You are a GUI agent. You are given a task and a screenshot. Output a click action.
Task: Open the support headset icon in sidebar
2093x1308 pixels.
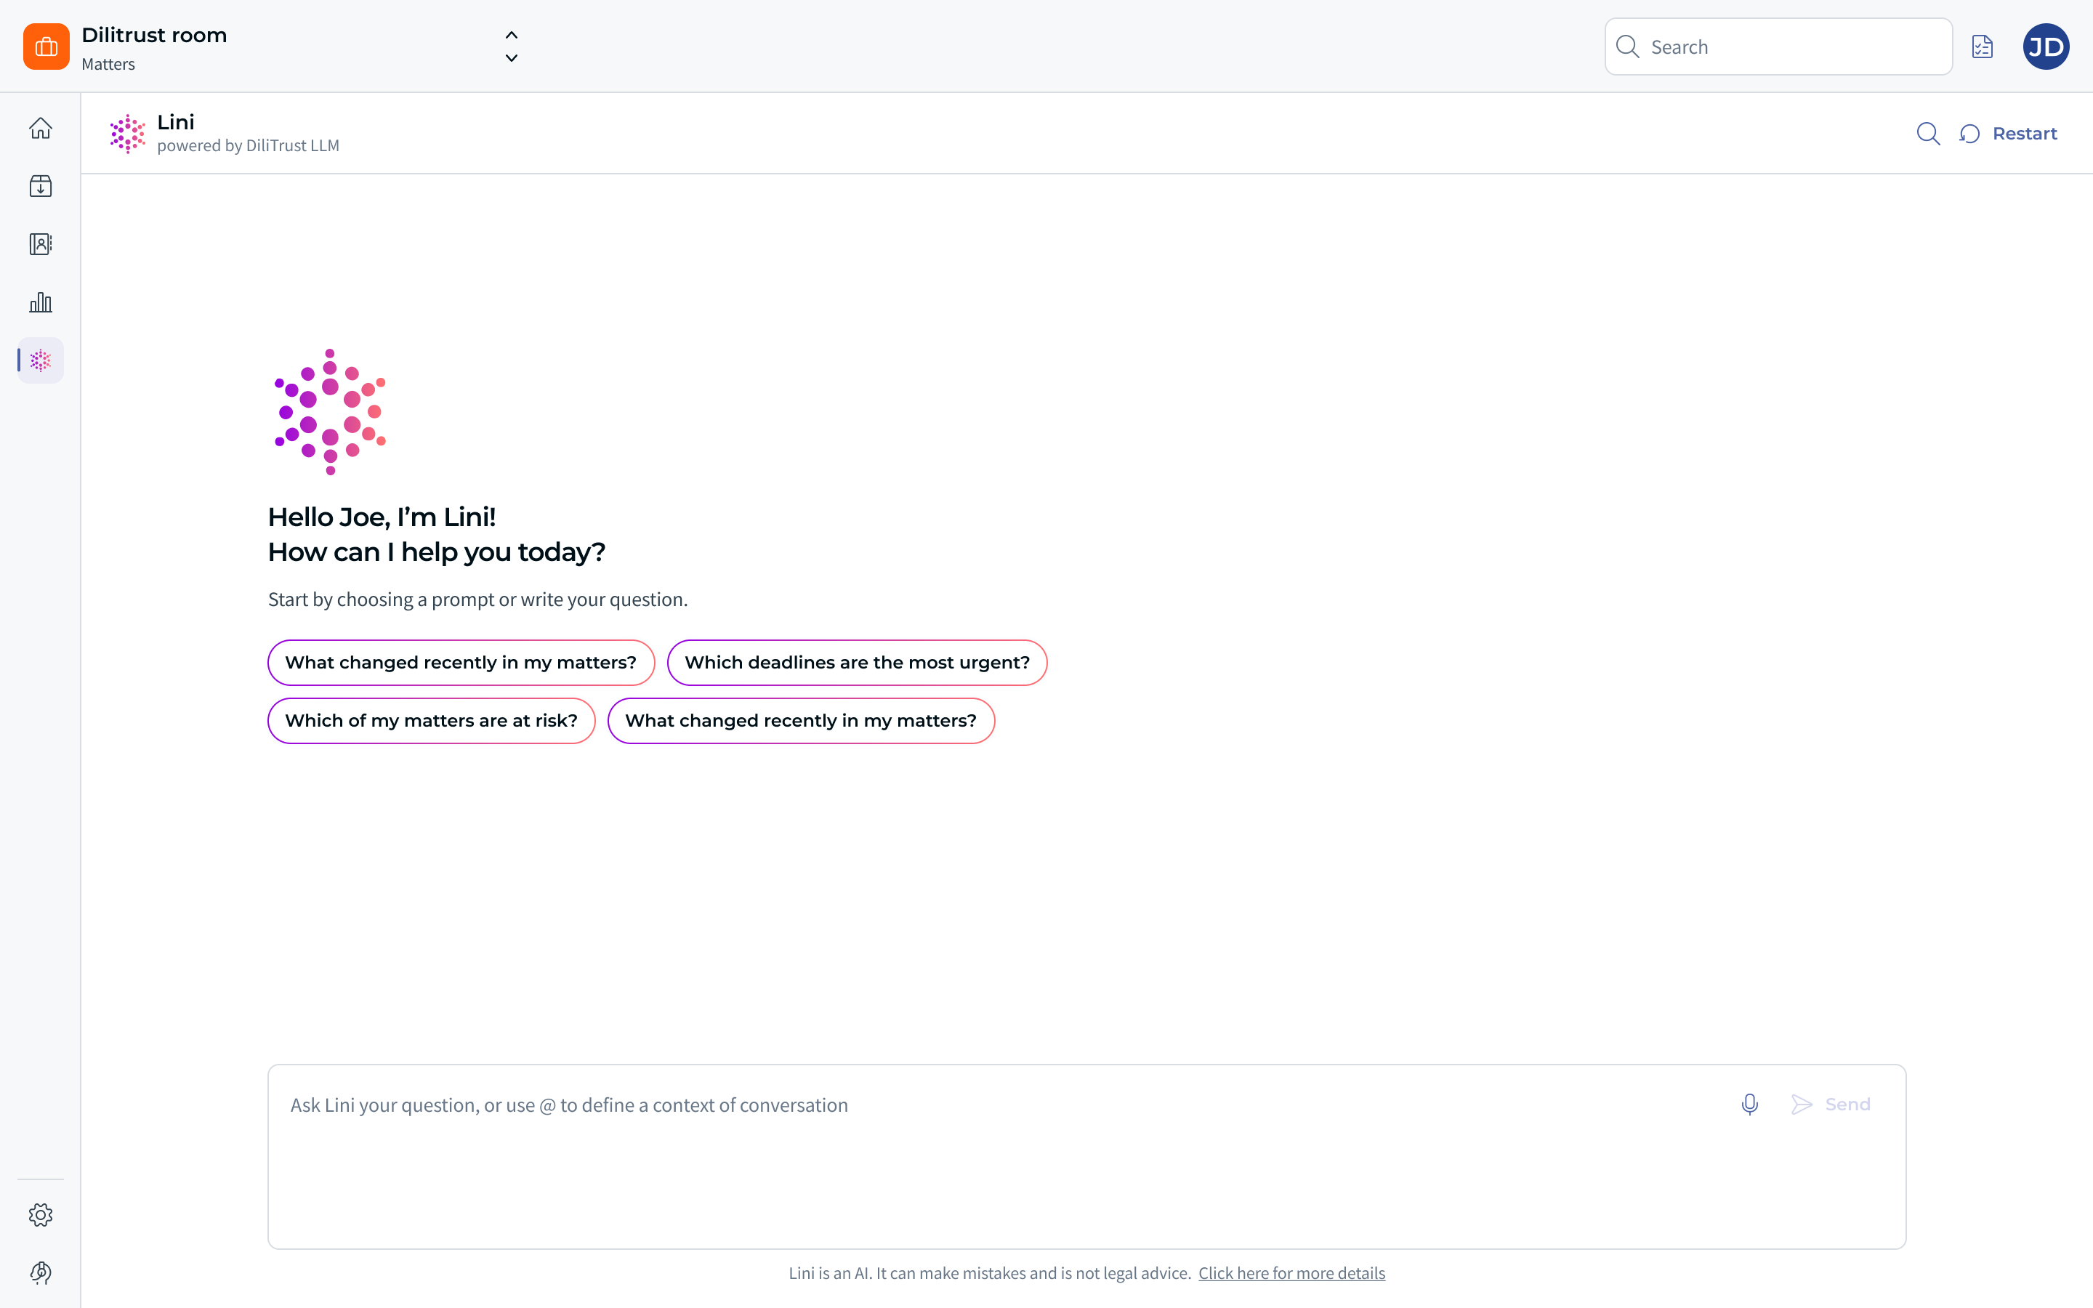pyautogui.click(x=41, y=1272)
